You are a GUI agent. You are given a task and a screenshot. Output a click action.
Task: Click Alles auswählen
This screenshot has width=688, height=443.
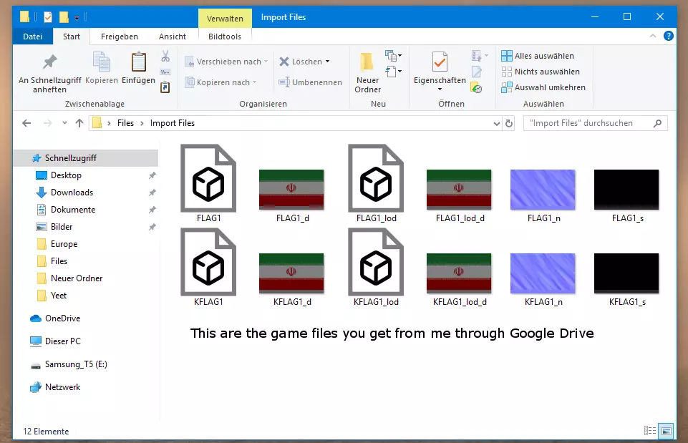(x=538, y=56)
